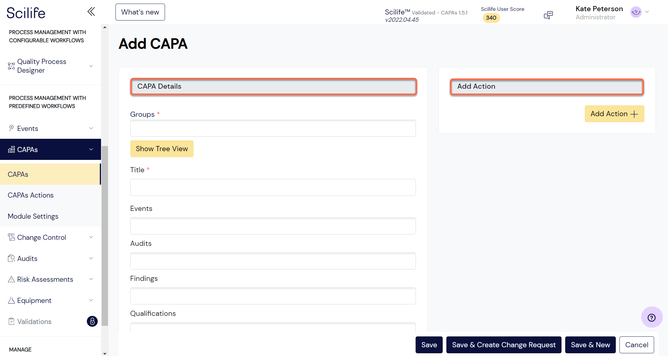
Task: Select the Risk Assessments warning icon
Action: point(11,279)
